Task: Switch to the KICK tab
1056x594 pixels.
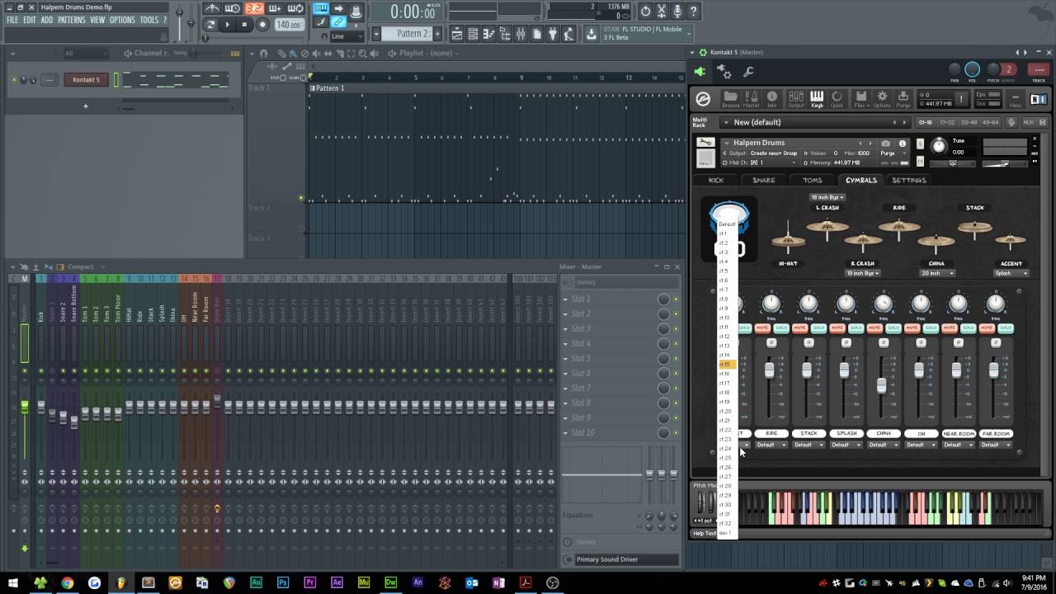Action: coord(716,180)
